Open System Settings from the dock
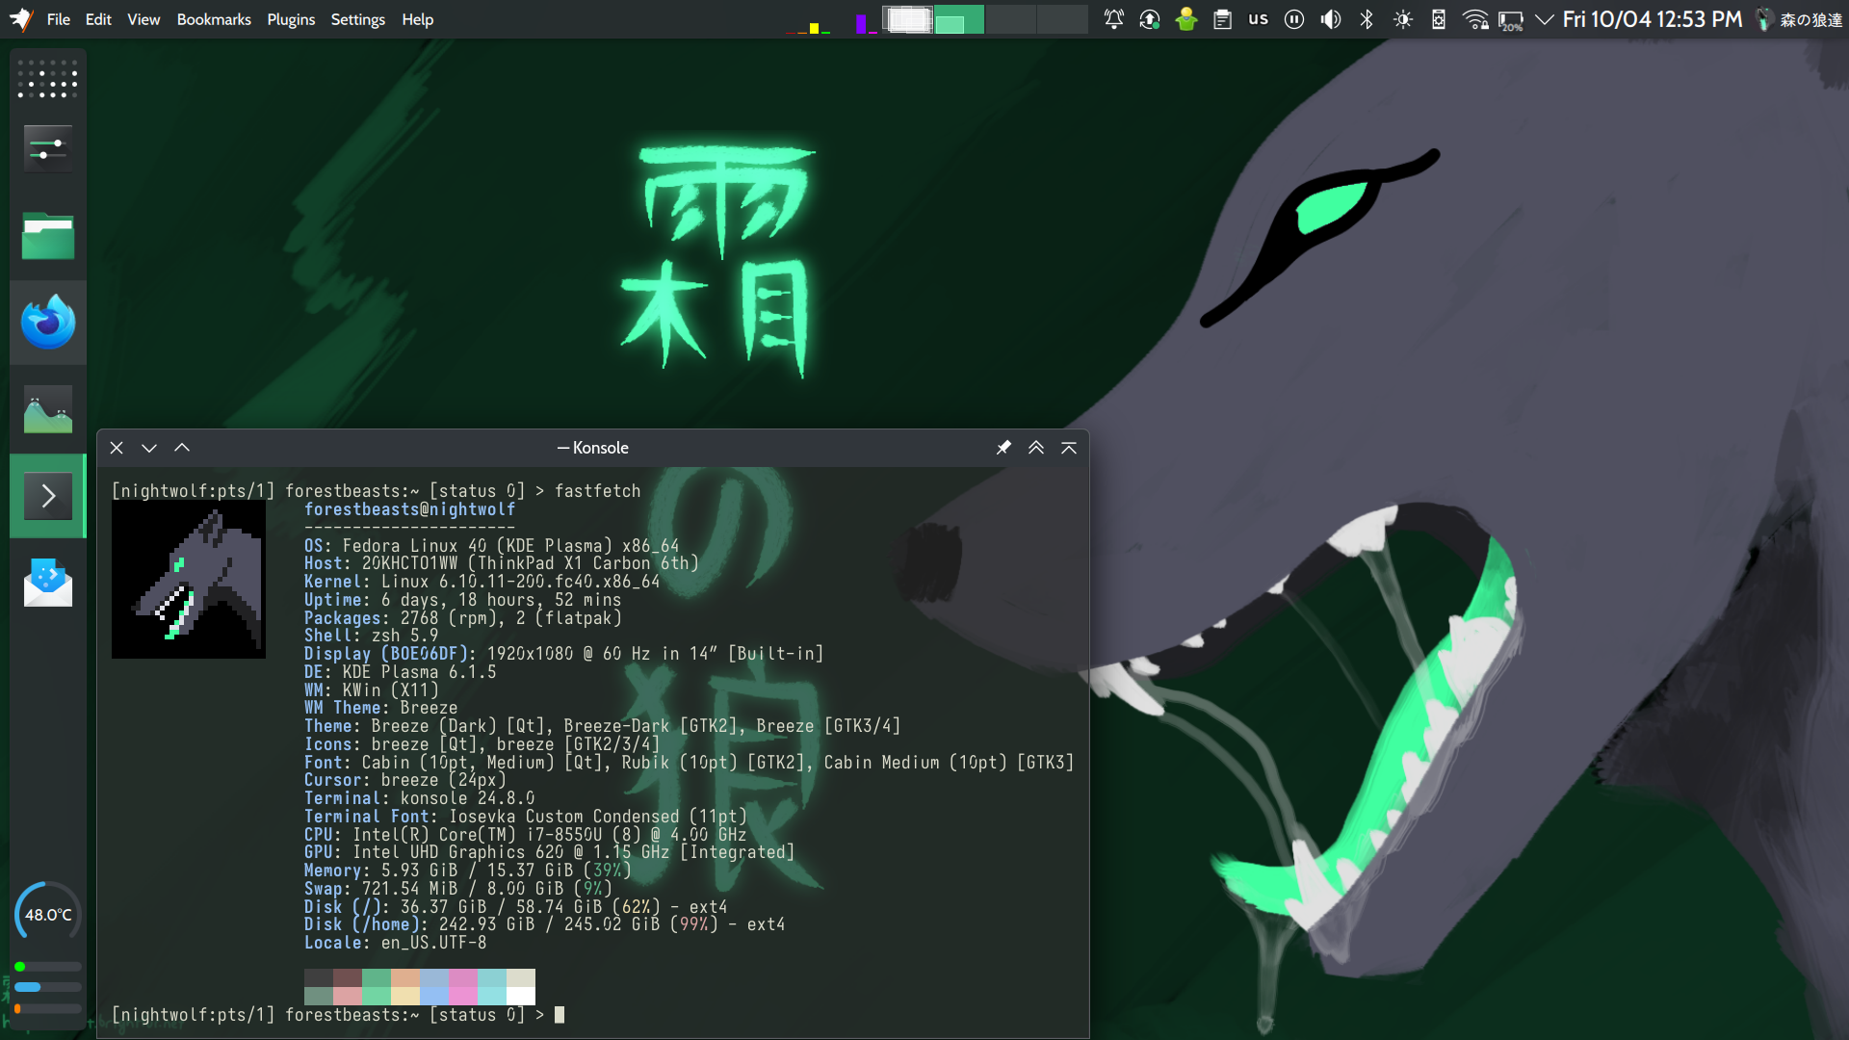This screenshot has width=1849, height=1040. point(47,147)
